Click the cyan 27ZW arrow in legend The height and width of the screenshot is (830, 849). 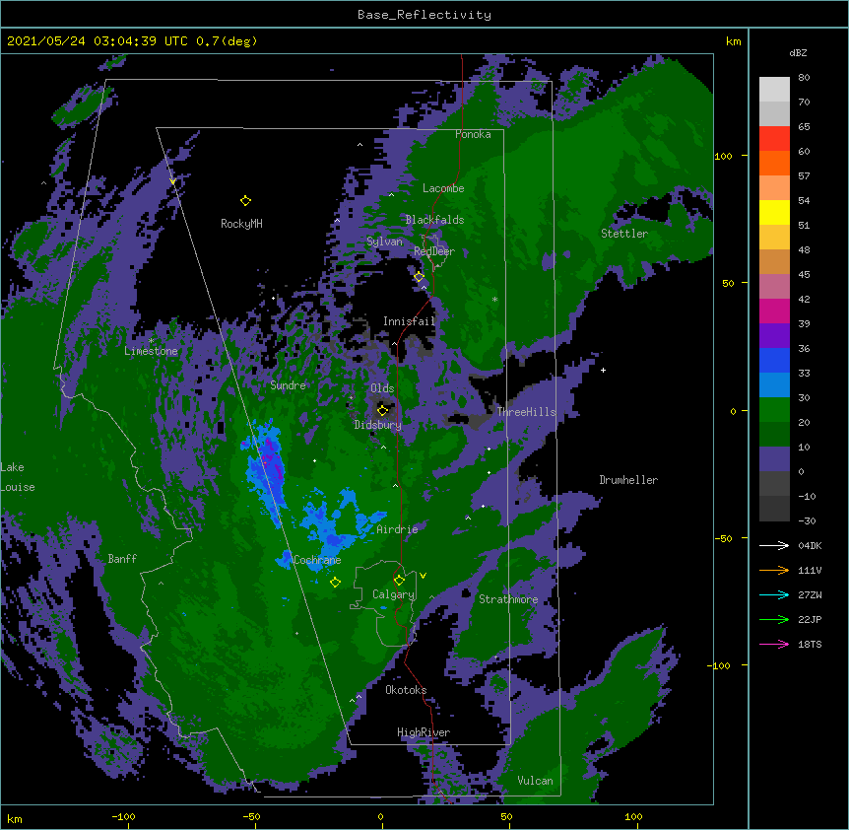point(774,594)
